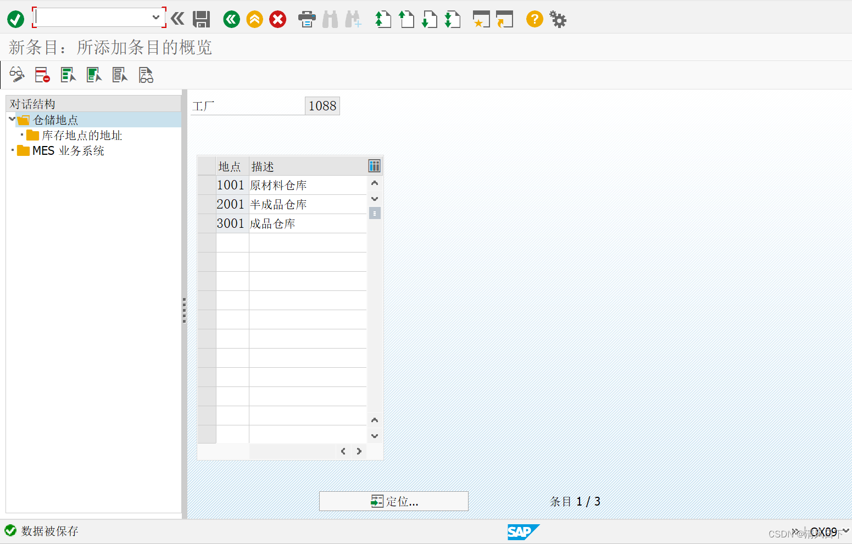The image size is (852, 544).
Task: Click the table's bottom scroll up arrow
Action: click(x=375, y=420)
